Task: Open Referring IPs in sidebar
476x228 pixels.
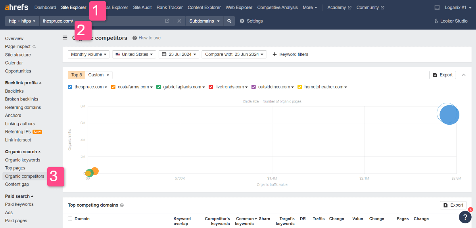Action: tap(18, 132)
